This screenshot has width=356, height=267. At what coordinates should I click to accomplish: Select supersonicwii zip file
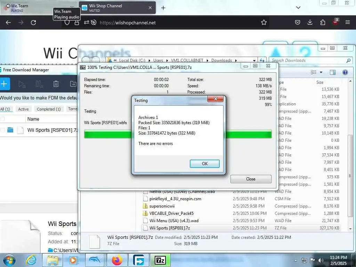(x=162, y=206)
